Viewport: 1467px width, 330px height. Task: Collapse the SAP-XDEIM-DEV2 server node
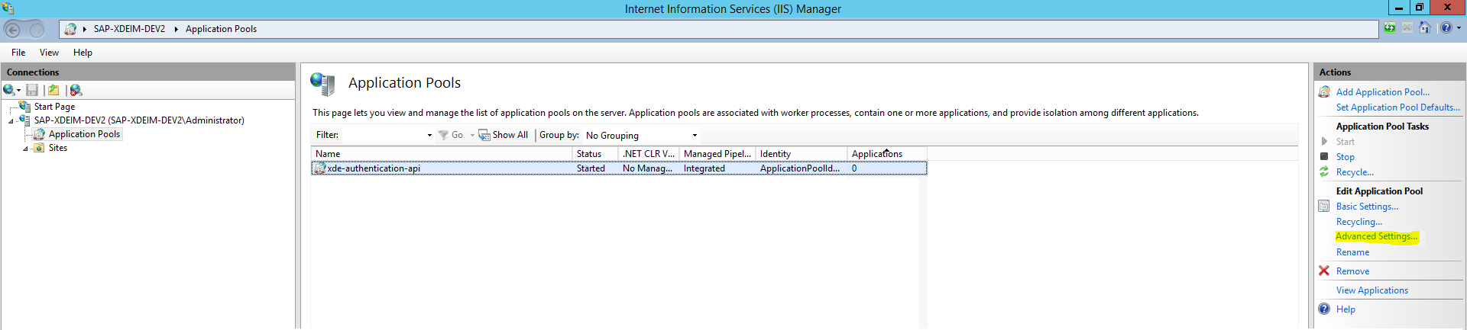click(x=11, y=121)
